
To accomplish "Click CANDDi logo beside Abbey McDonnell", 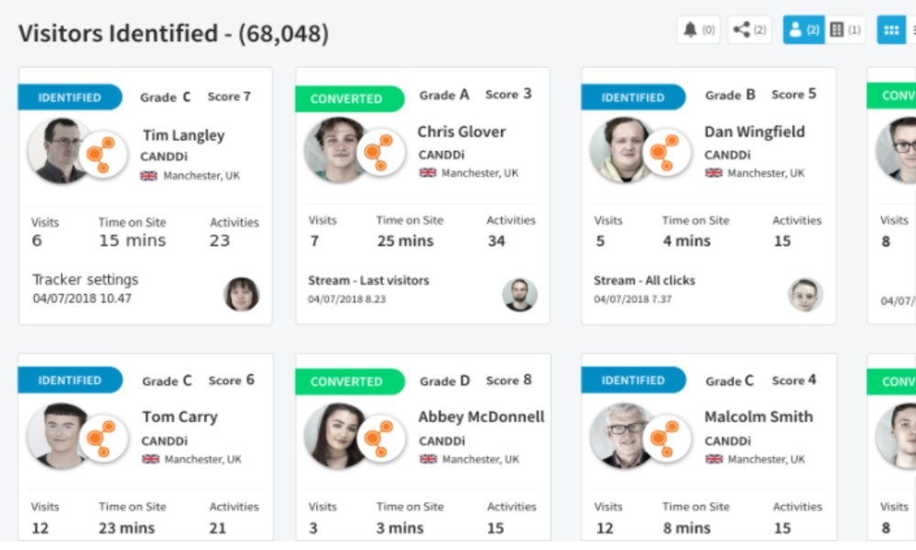I will click(381, 439).
